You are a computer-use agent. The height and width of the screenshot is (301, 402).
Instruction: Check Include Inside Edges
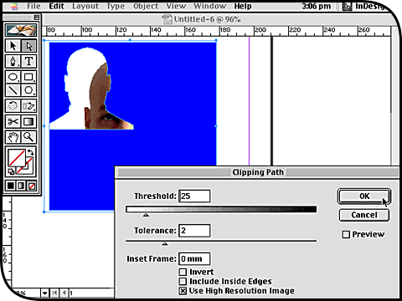pyautogui.click(x=183, y=281)
